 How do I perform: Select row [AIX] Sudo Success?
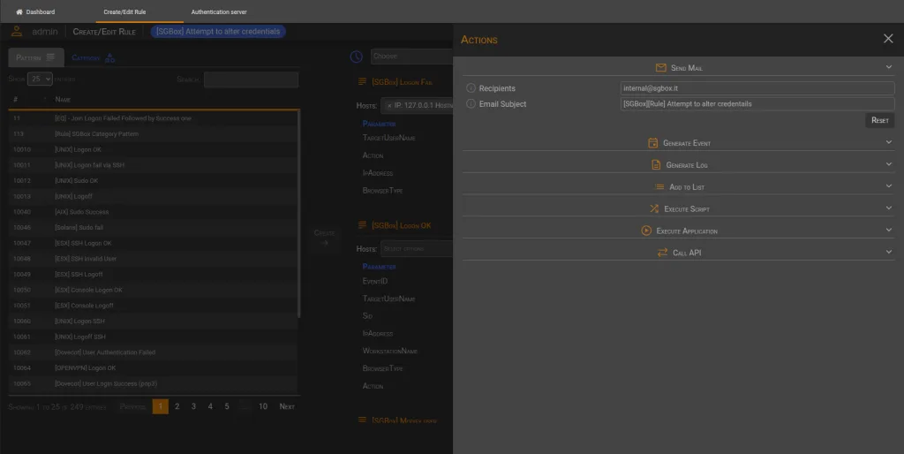(x=153, y=212)
